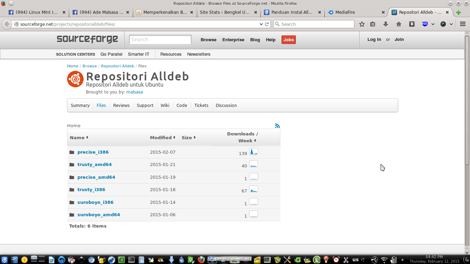This screenshot has width=470, height=264.
Task: Open Newsletters link
Action: click(x=199, y=54)
